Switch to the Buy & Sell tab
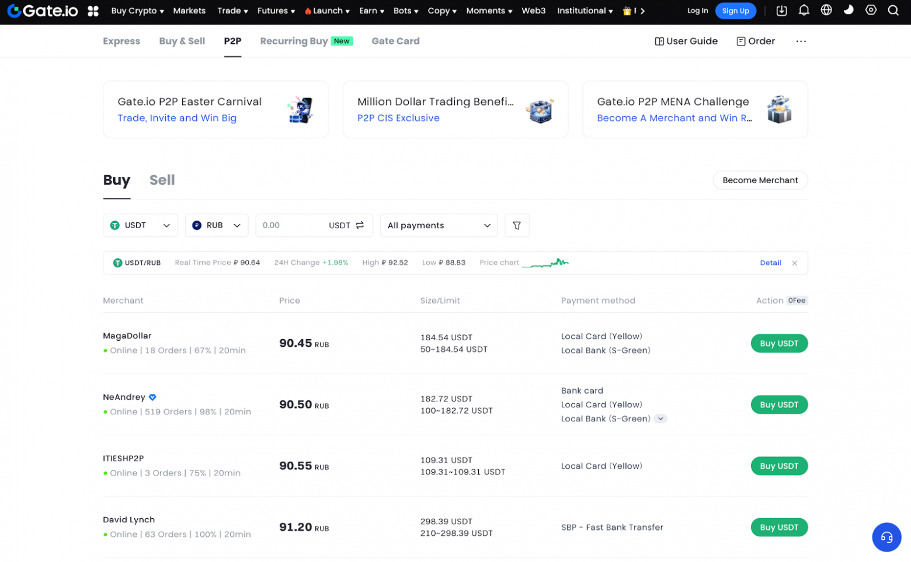 (x=182, y=41)
